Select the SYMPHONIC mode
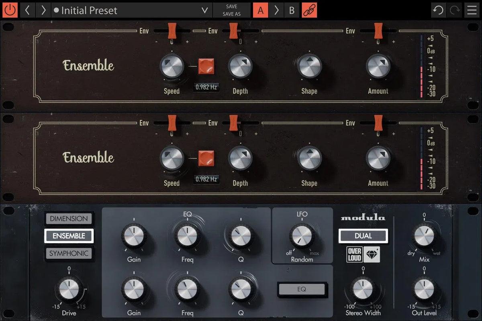The height and width of the screenshot is (321, 482). point(69,254)
